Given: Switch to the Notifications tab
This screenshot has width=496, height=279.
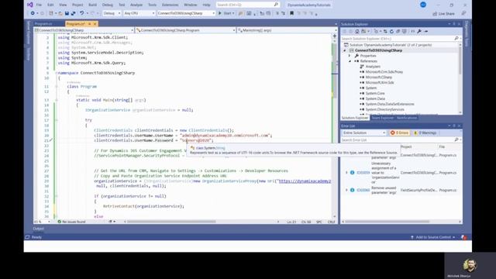Looking at the screenshot, I should point(407,118).
